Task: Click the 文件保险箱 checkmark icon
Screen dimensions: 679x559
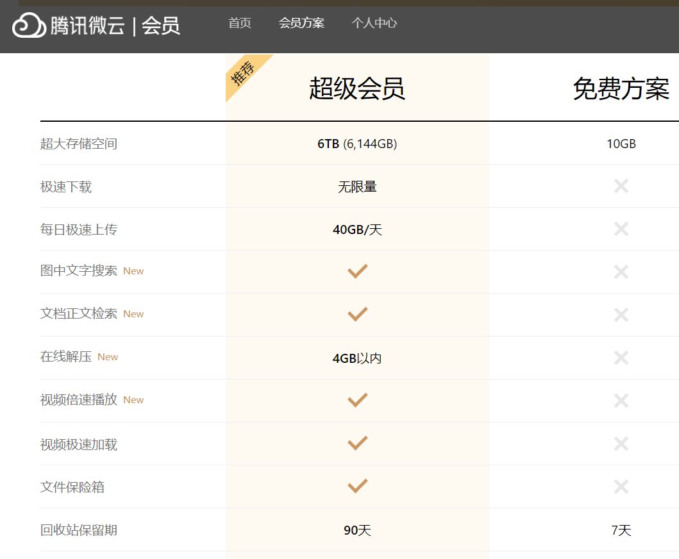Action: [x=357, y=486]
